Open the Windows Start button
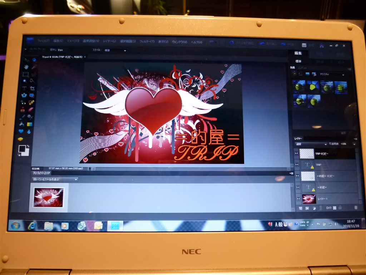366x275 pixels. pos(16,226)
